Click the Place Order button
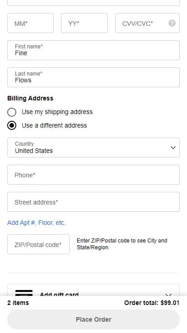This screenshot has height=333, width=187. [x=93, y=319]
